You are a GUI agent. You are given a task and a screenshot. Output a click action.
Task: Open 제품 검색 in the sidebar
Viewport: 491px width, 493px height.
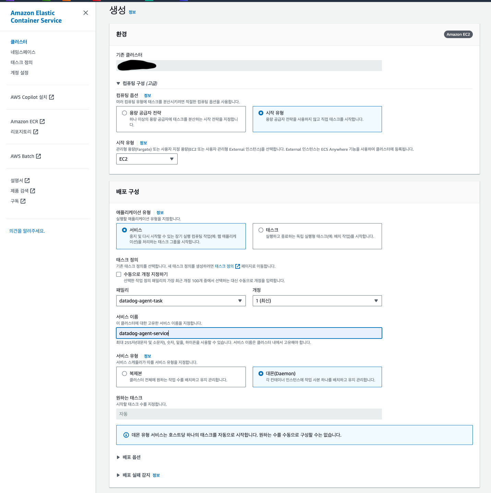(20, 191)
